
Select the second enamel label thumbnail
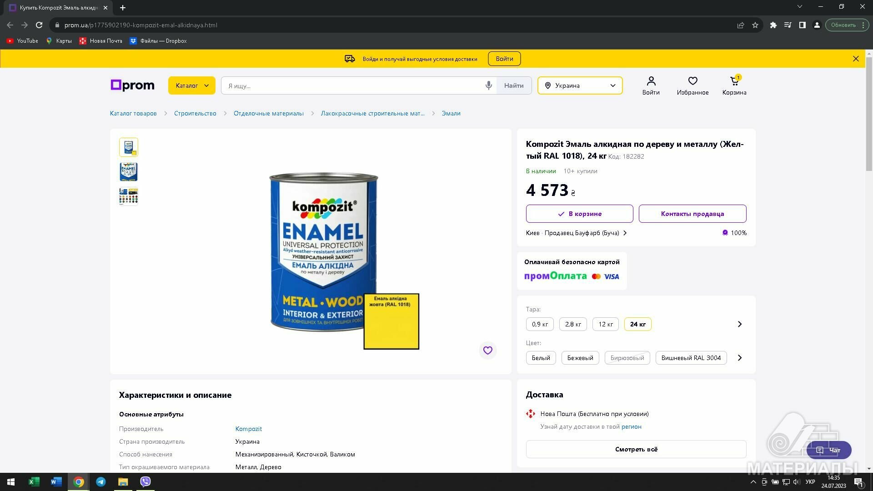coord(129,172)
